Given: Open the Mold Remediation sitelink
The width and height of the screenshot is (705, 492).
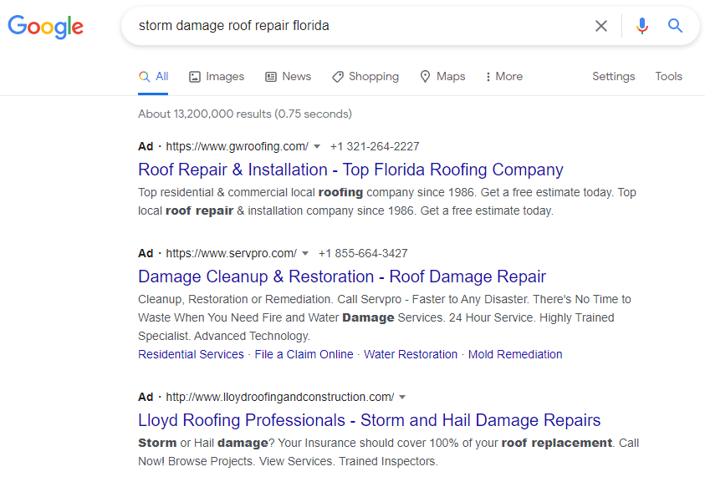Looking at the screenshot, I should tap(515, 353).
